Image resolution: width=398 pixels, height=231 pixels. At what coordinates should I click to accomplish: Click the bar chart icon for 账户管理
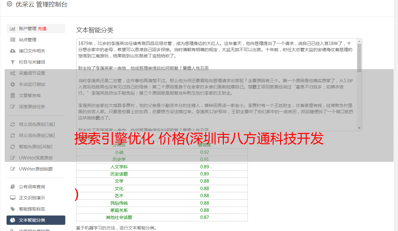13,29
